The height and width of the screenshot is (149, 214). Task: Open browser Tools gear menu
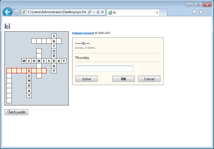pyautogui.click(x=208, y=12)
